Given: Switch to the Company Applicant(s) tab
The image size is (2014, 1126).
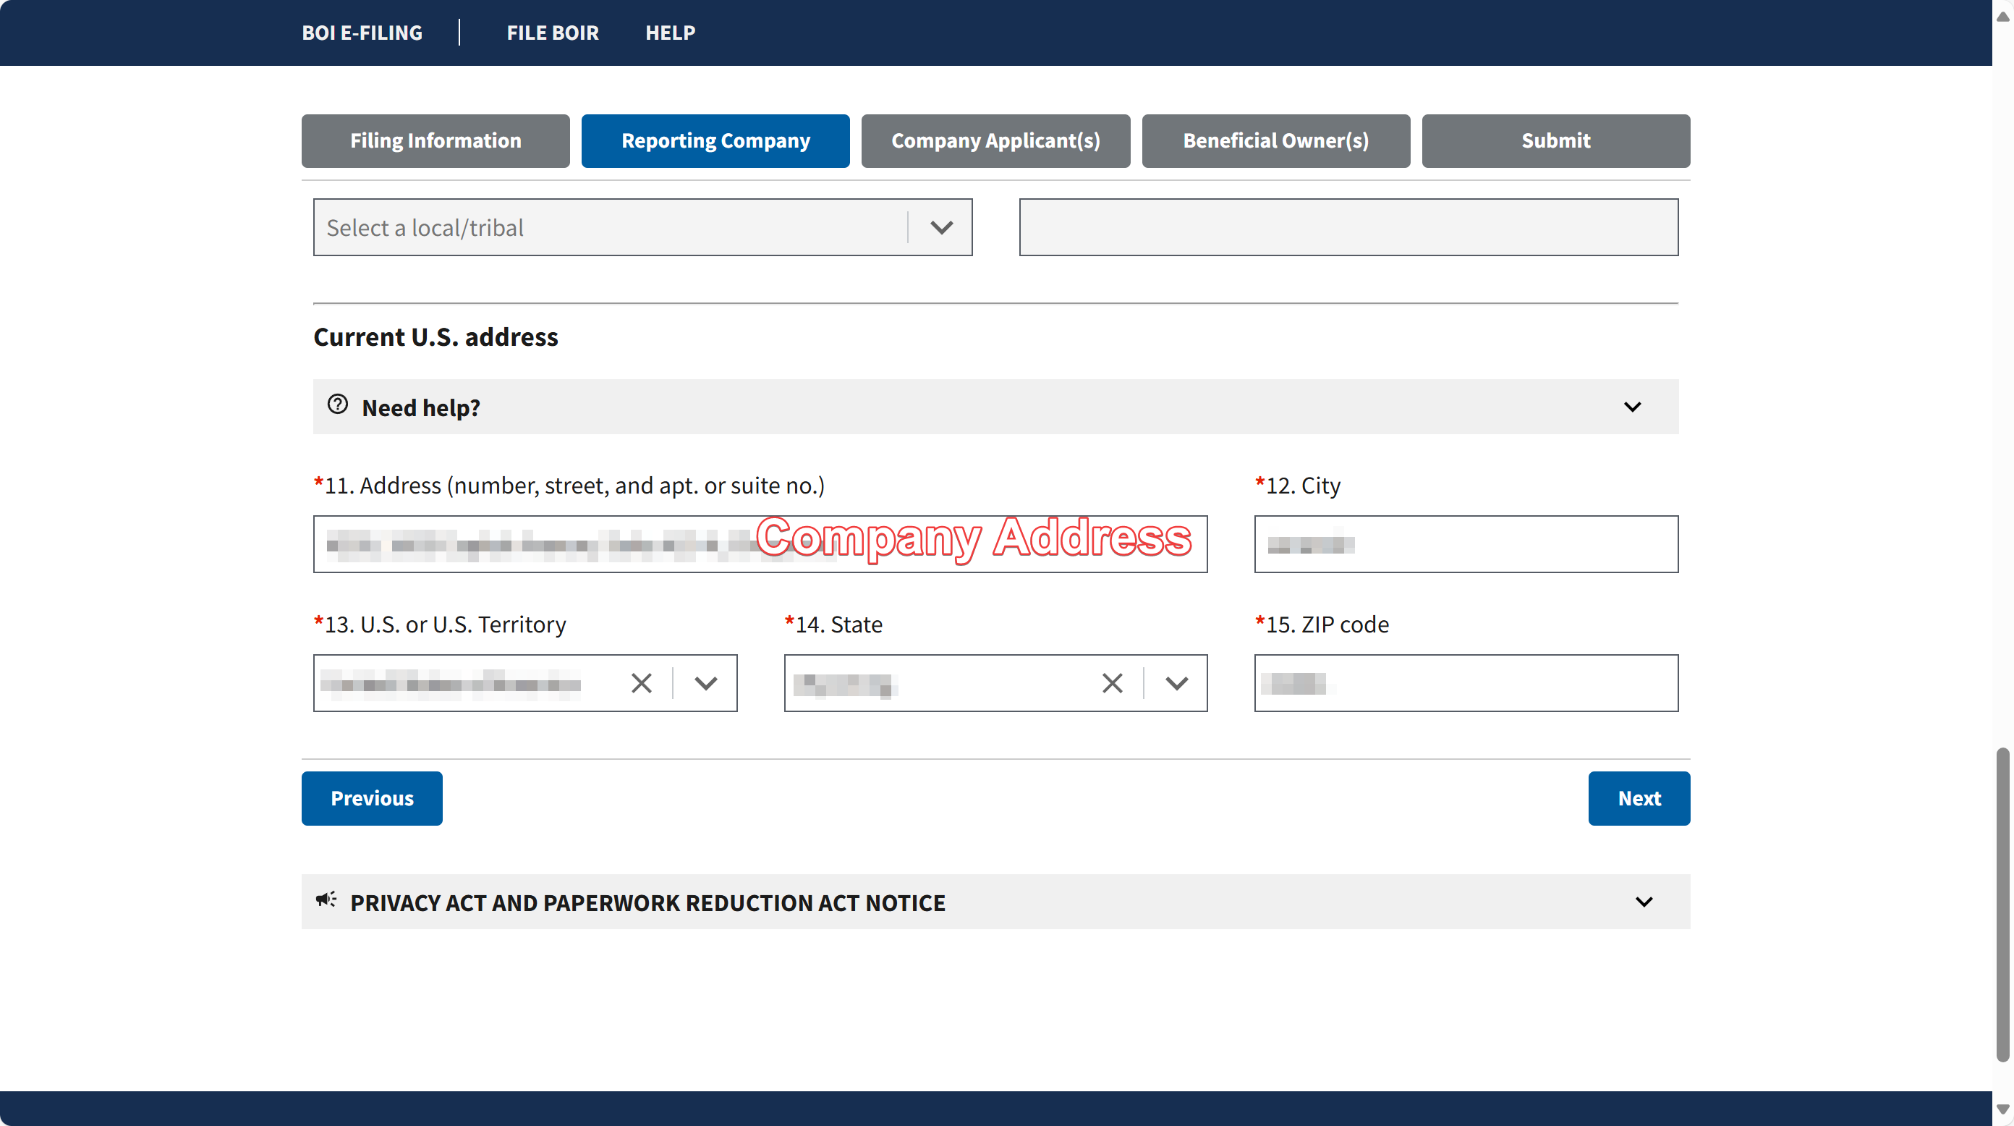Looking at the screenshot, I should pyautogui.click(x=996, y=140).
